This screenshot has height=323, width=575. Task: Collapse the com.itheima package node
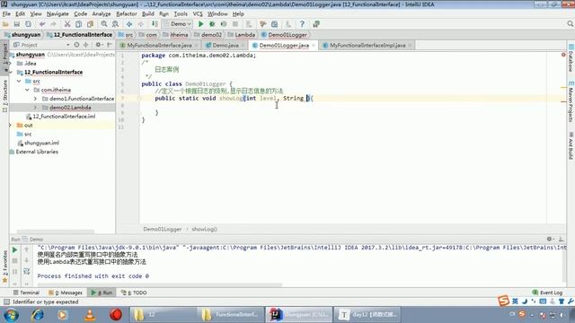(28, 90)
